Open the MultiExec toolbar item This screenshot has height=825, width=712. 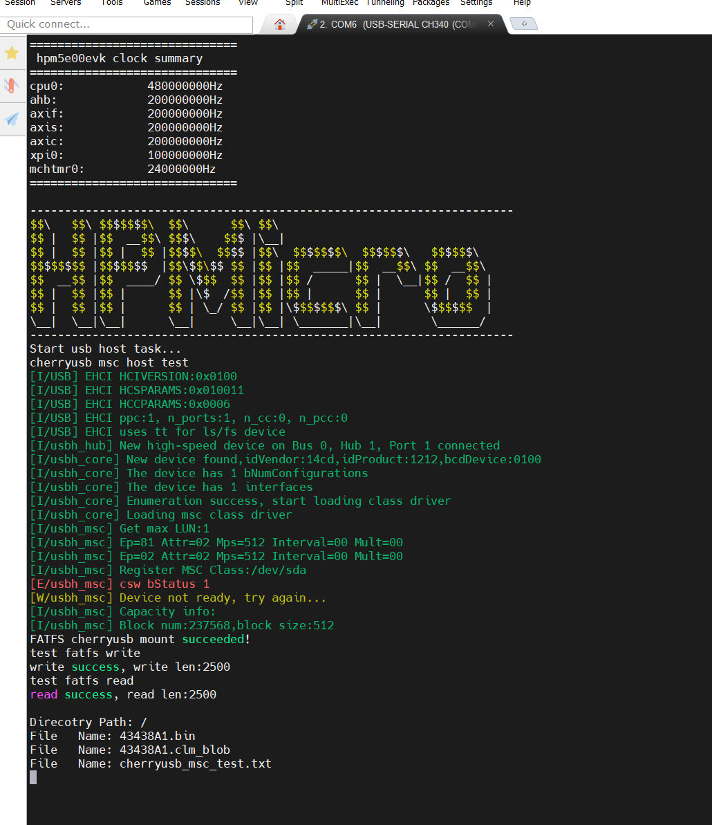(x=339, y=3)
